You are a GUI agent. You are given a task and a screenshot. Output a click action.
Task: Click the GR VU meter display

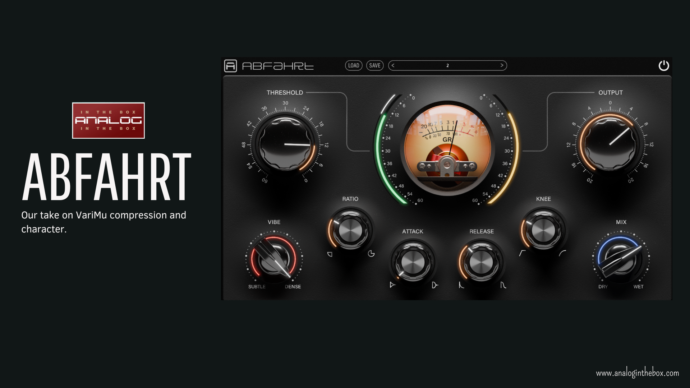tap(447, 147)
